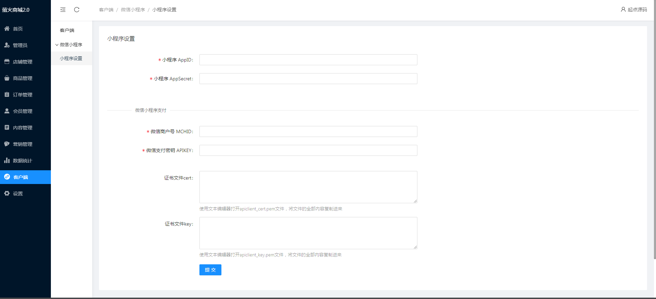The width and height of the screenshot is (656, 299).
Task: Focus the 微信商户号 MCHID field
Action: tap(308, 131)
